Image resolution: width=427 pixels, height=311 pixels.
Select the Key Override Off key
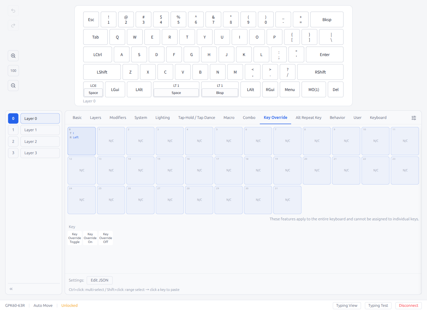[106, 238]
